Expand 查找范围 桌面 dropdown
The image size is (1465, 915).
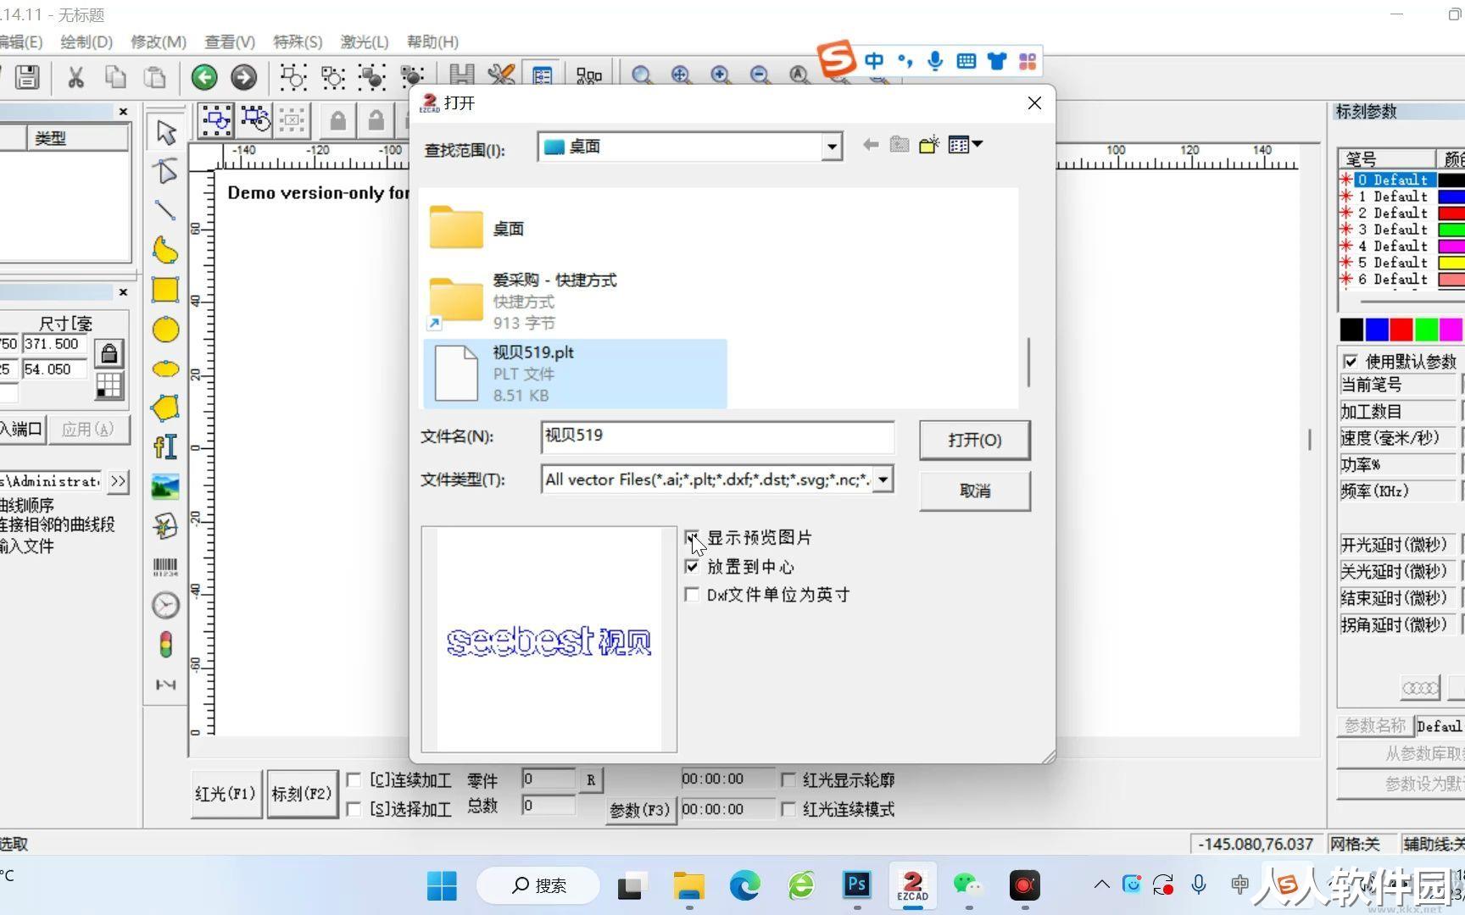[x=832, y=147]
